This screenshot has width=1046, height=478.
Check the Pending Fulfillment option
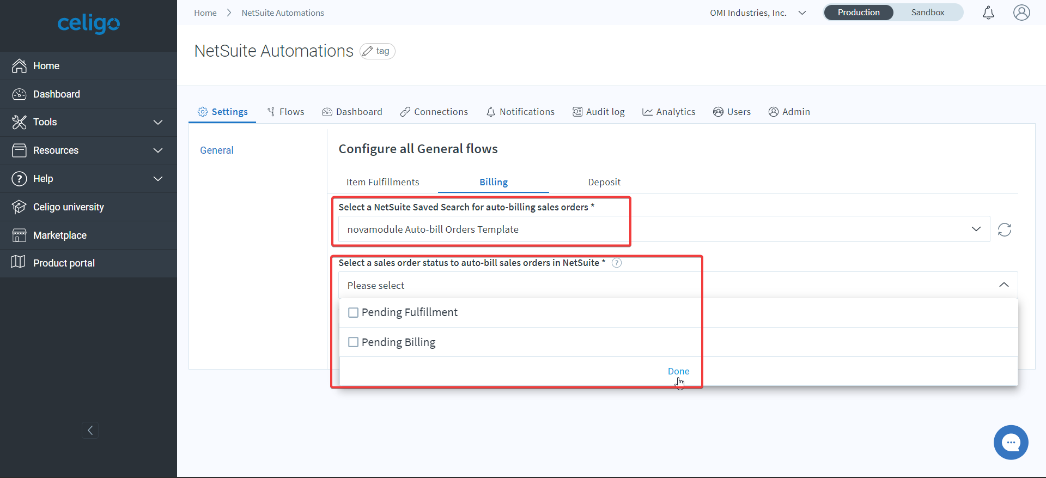click(x=354, y=313)
